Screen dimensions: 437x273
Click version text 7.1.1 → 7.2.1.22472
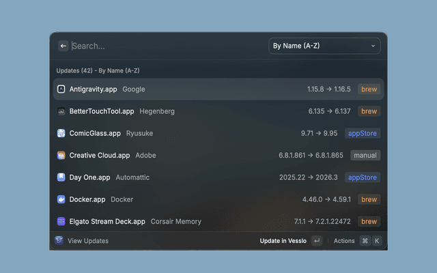click(x=322, y=221)
